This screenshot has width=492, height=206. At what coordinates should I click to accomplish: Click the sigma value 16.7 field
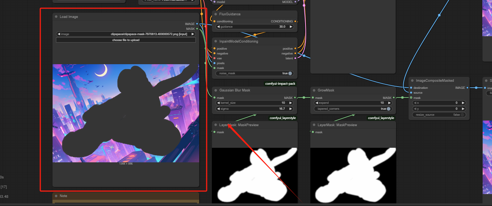254,109
